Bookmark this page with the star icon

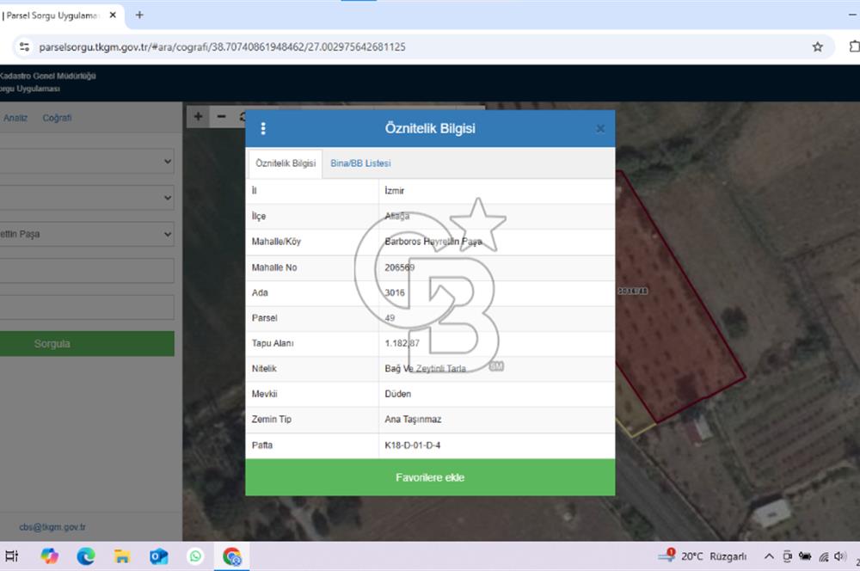[817, 47]
